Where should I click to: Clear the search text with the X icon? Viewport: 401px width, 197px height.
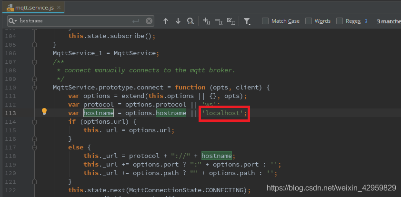[x=149, y=21]
